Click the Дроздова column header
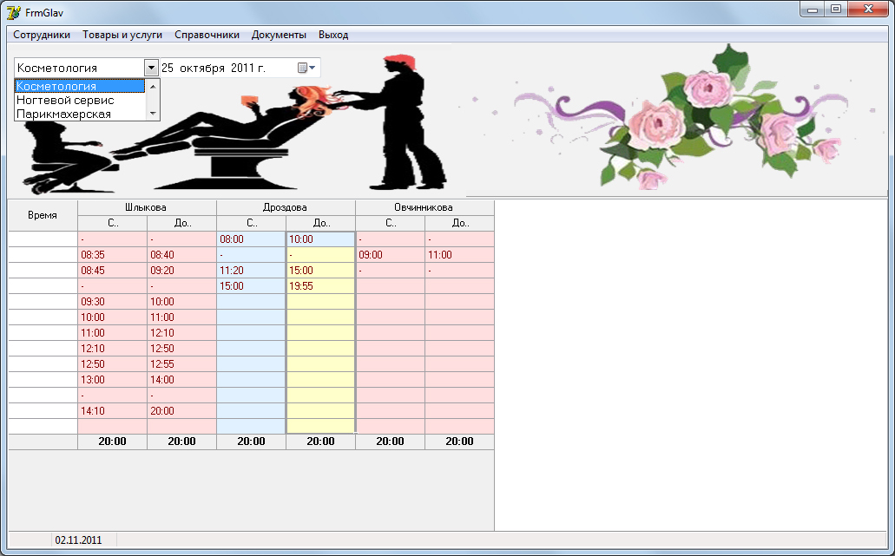Image resolution: width=895 pixels, height=556 pixels. tap(286, 207)
